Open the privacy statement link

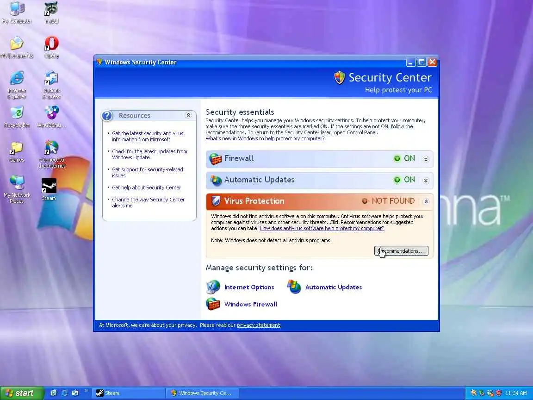click(258, 325)
